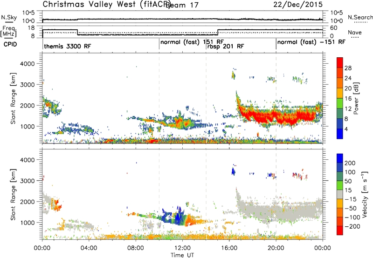
Task: Click the themis 3300 RF mode label
Action: [67, 46]
